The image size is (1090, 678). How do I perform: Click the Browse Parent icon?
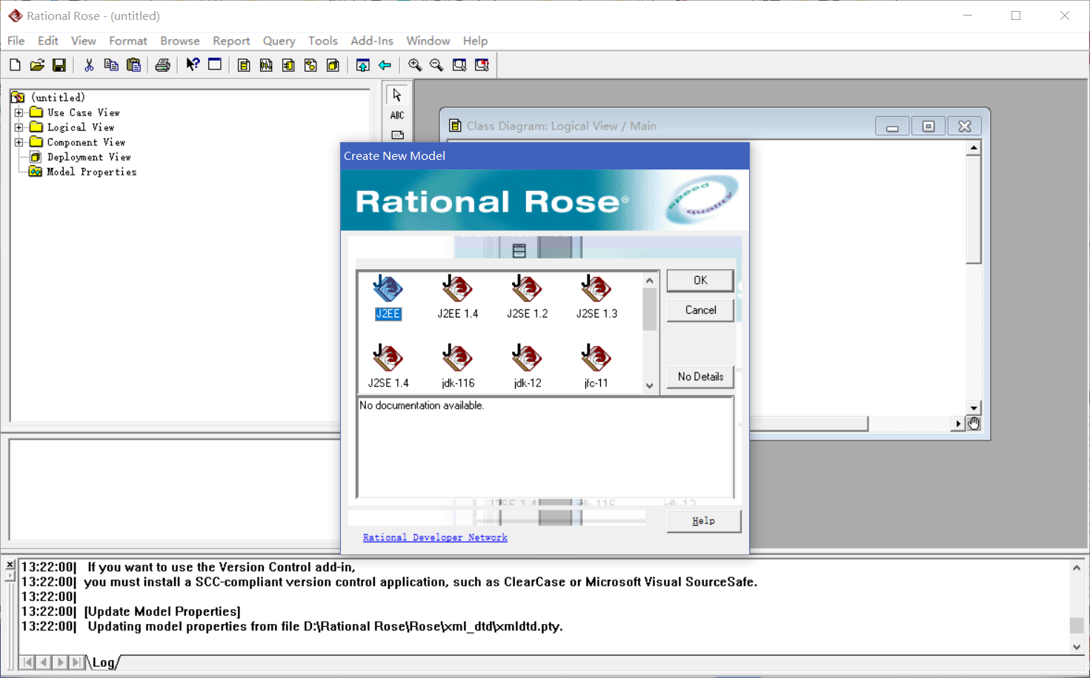[x=362, y=65]
